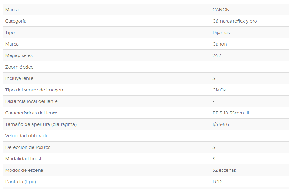Click the Categoría row label
The width and height of the screenshot is (289, 189).
click(16, 21)
